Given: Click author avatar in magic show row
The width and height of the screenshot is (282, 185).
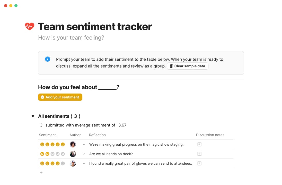Looking at the screenshot, I should (73, 144).
